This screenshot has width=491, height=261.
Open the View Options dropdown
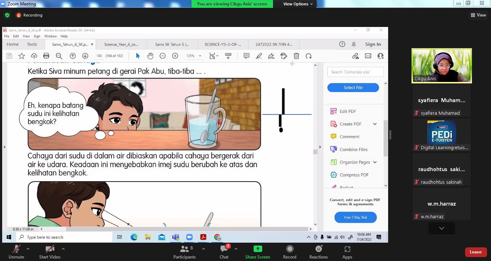298,4
